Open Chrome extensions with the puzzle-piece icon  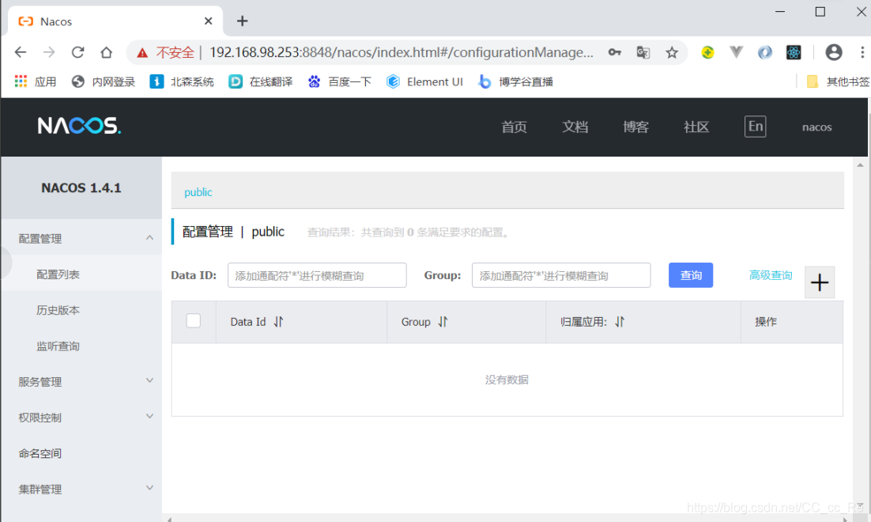pyautogui.click(x=793, y=52)
